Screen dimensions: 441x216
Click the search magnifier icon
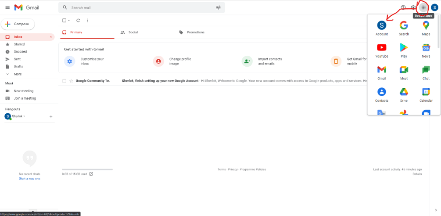point(65,7)
